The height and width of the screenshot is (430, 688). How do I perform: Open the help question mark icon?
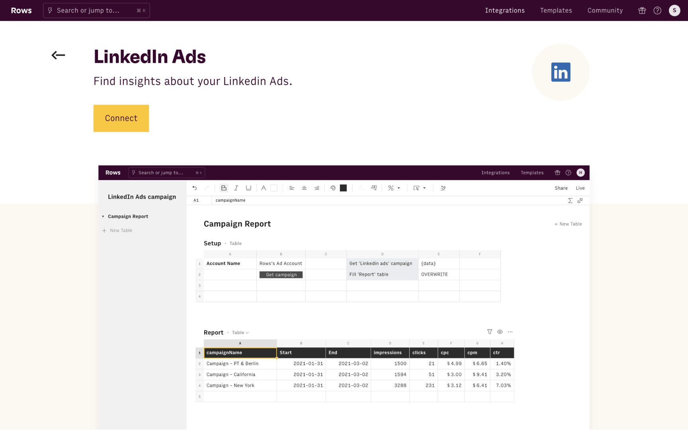coord(657,11)
